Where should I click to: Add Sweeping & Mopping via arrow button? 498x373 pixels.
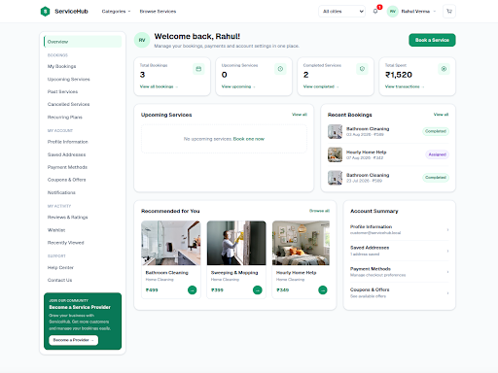point(258,290)
